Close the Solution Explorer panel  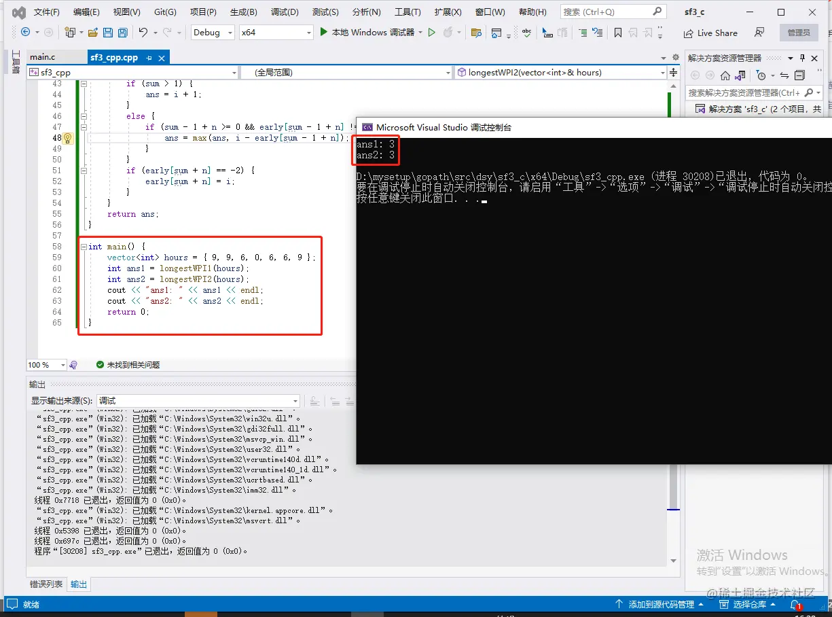coord(815,58)
